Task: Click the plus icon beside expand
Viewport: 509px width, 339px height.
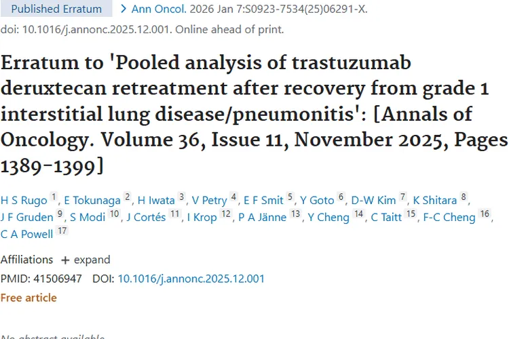Action: 65,260
